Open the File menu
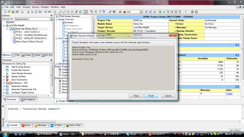 [7, 7]
